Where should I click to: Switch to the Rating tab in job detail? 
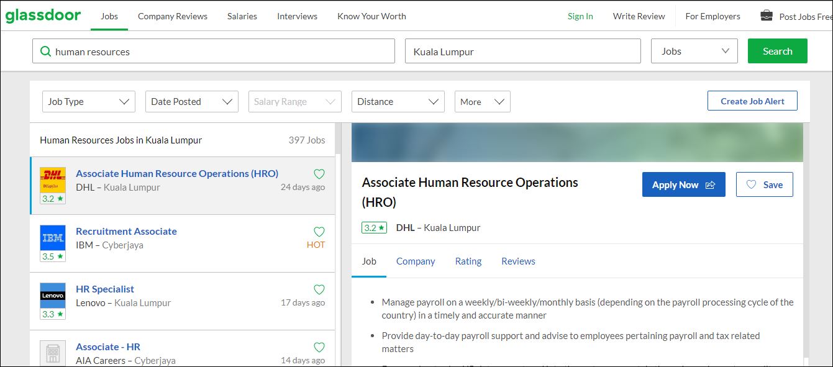click(468, 261)
